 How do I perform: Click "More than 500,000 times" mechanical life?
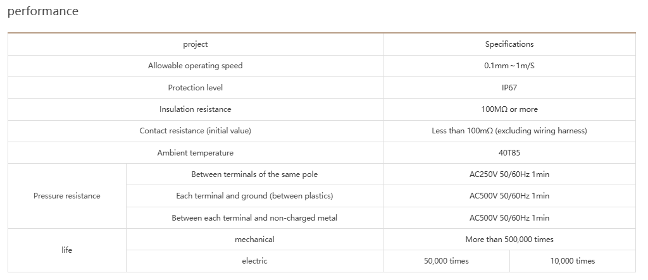(x=509, y=240)
